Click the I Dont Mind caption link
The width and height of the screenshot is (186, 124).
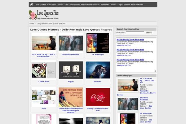pos(44,82)
